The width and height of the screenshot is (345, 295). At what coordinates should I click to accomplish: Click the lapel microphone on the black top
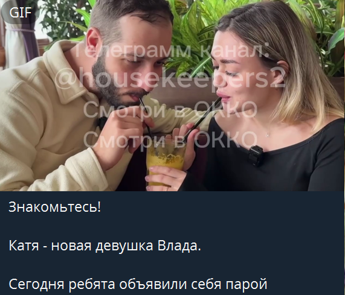256,156
